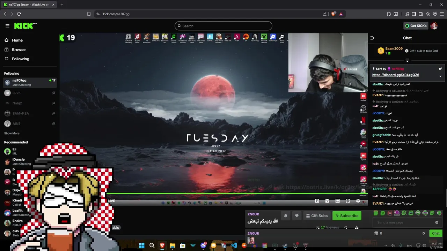Open chat settings gear icon
447x251 pixels.
click(x=424, y=233)
